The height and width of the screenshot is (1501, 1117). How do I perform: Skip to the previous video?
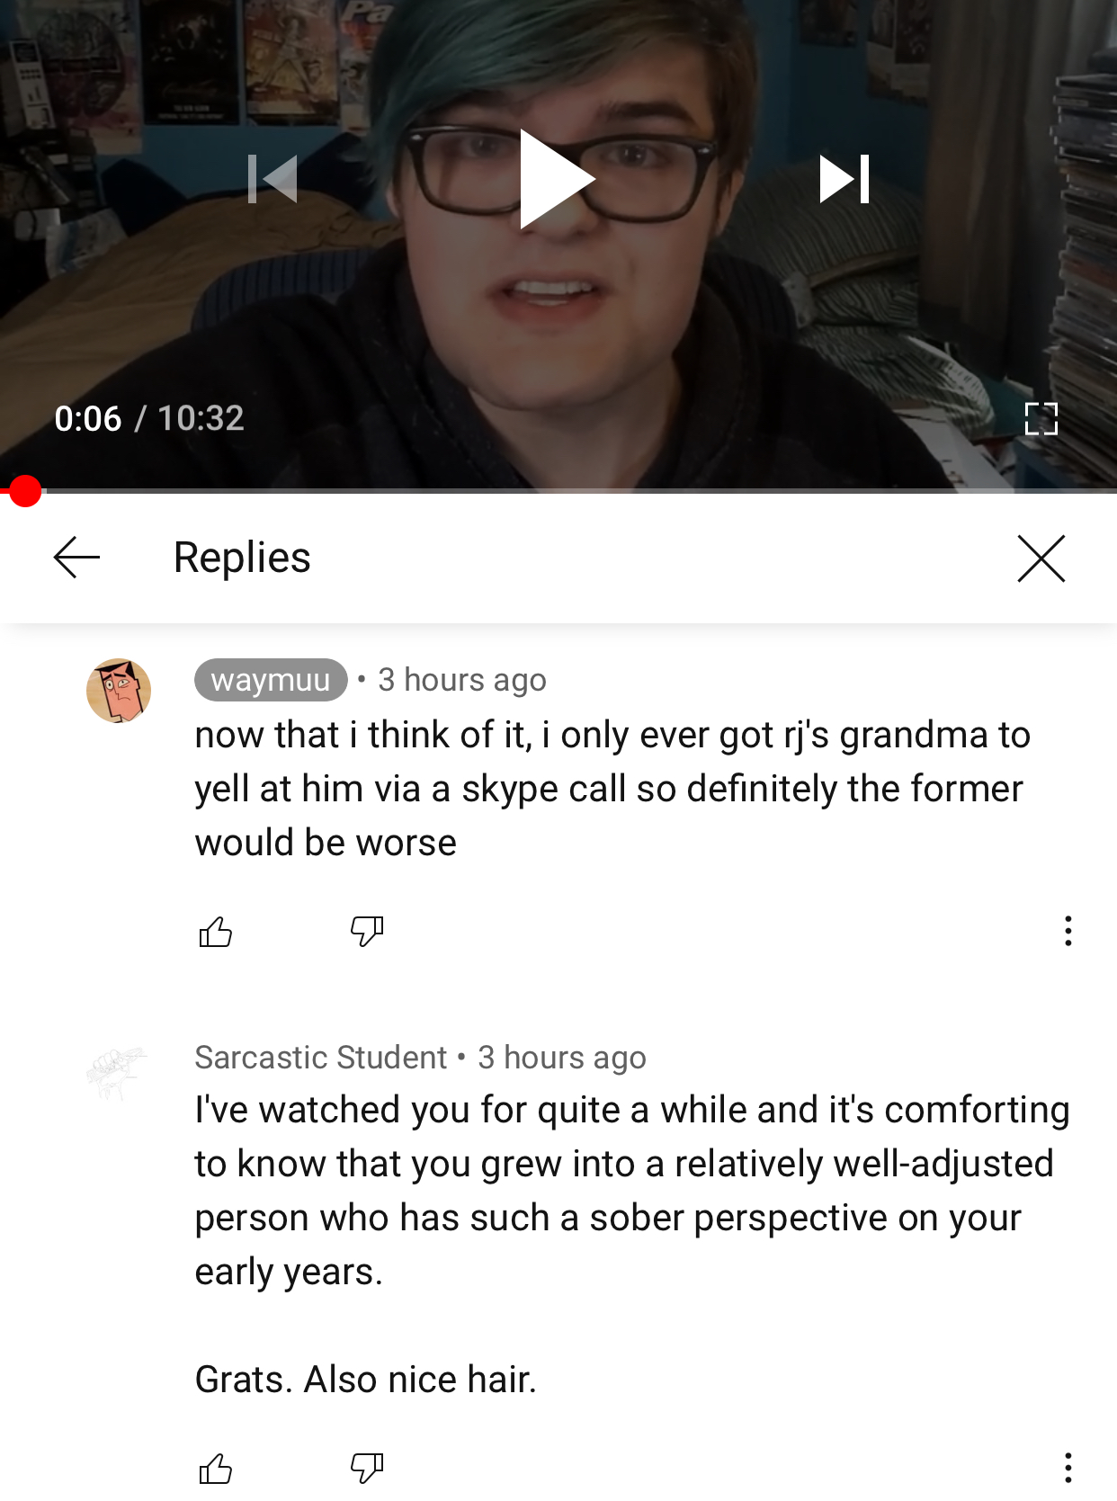point(273,179)
